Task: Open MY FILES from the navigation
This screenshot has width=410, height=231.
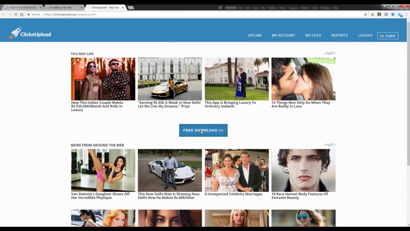Action: (x=313, y=35)
